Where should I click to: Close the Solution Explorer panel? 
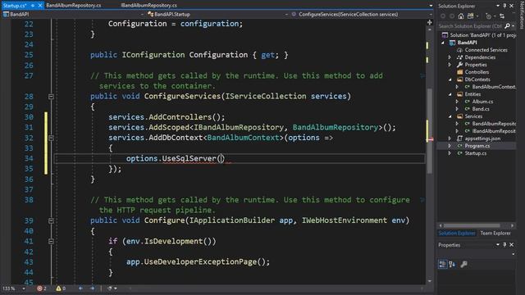coord(512,6)
